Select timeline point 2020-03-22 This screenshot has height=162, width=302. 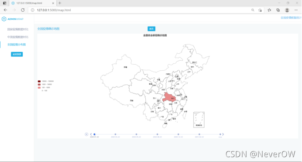pyautogui.click(x=115, y=134)
